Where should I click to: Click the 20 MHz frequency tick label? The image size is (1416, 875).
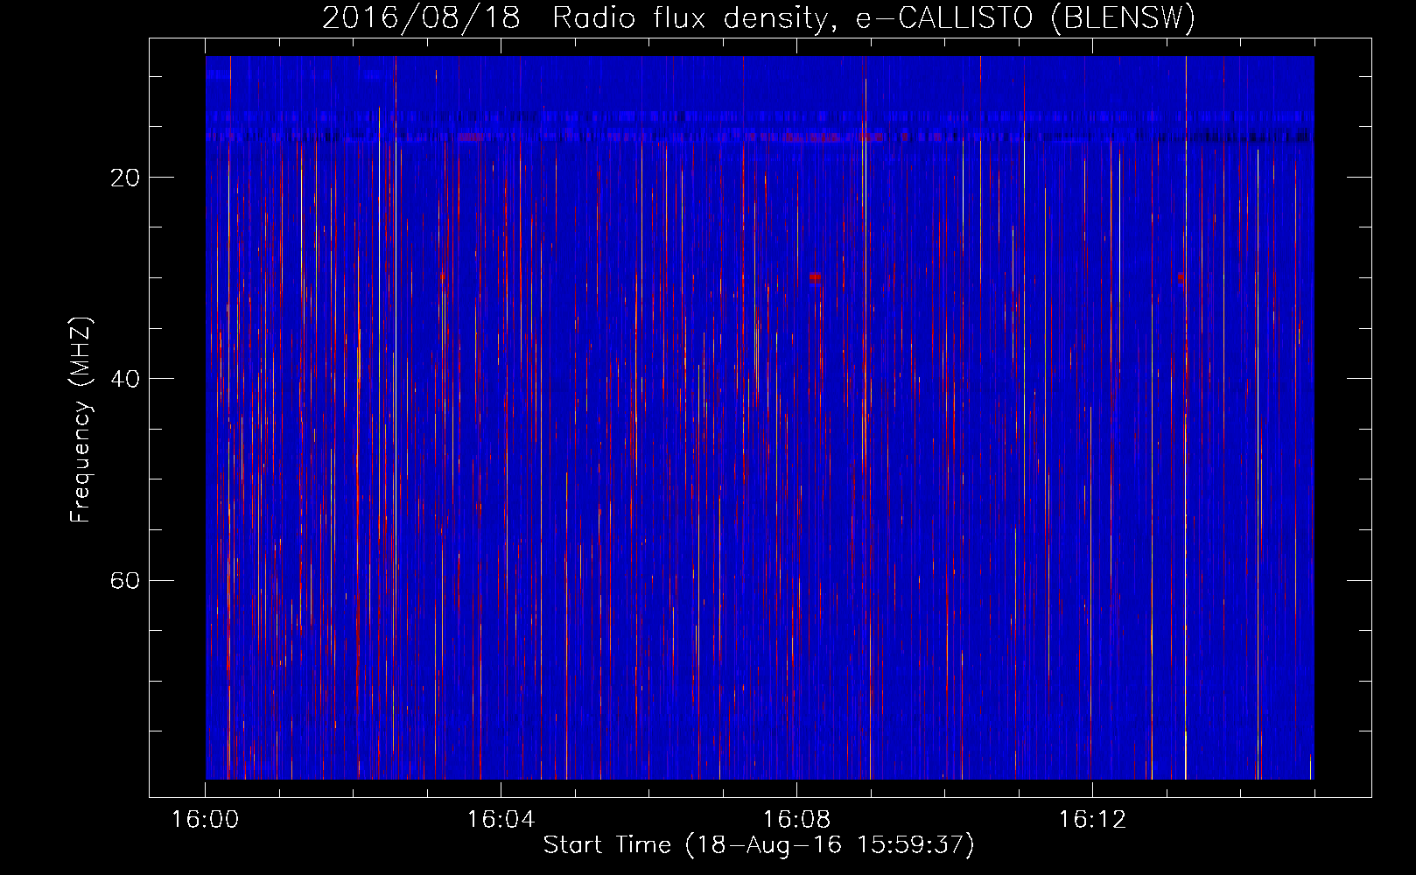pos(125,178)
